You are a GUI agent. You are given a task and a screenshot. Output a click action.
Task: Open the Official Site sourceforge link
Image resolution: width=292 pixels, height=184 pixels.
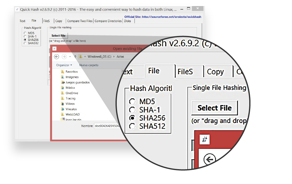click(x=163, y=17)
